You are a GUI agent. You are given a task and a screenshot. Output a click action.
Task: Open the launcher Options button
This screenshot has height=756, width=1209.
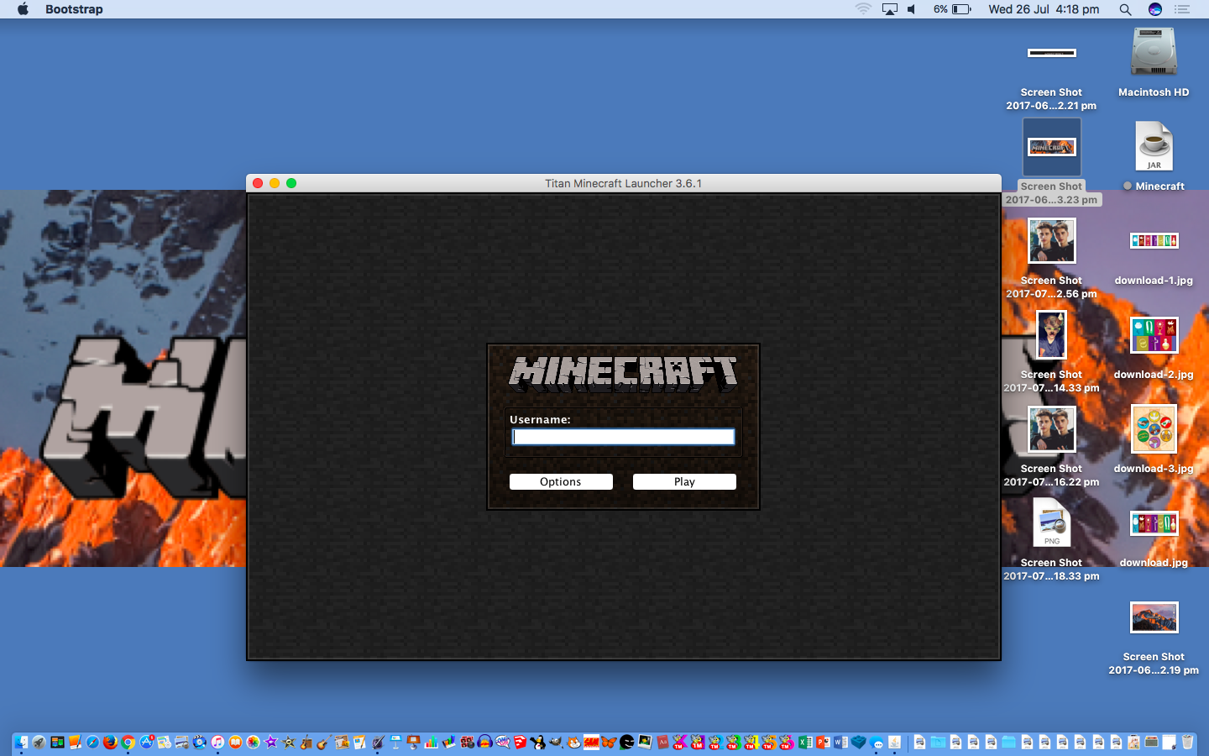(x=561, y=481)
